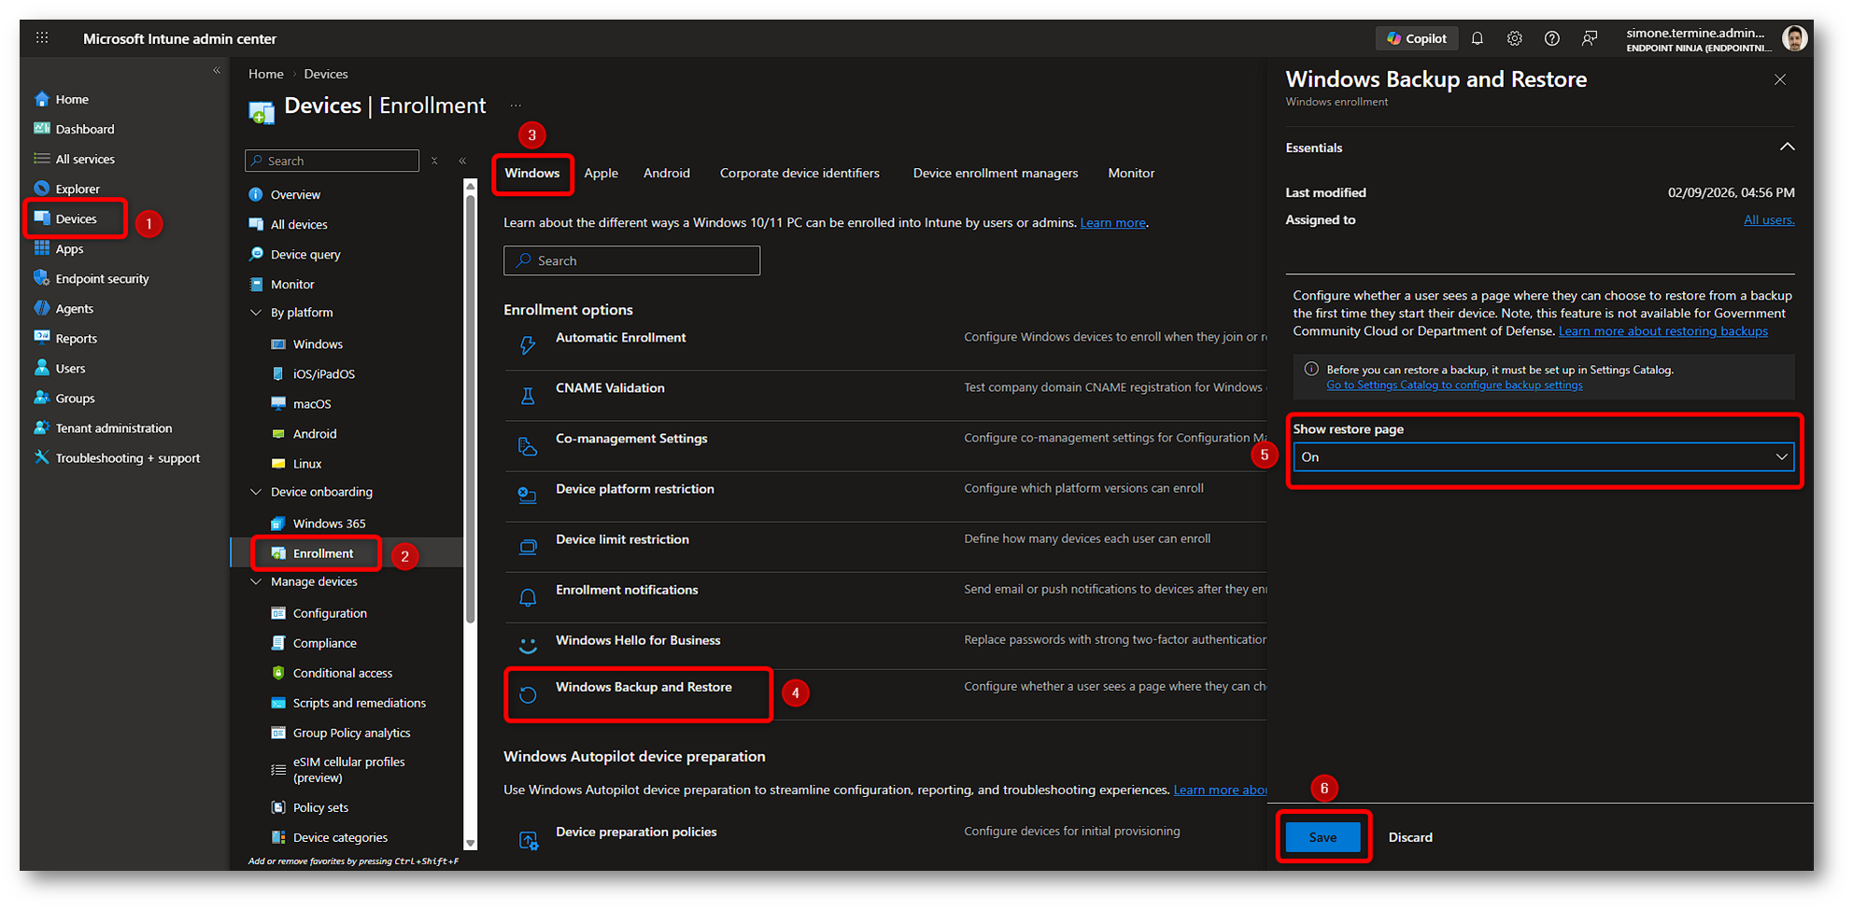Image resolution: width=1853 pixels, height=910 pixels.
Task: Clear the devices menu search
Action: (434, 161)
